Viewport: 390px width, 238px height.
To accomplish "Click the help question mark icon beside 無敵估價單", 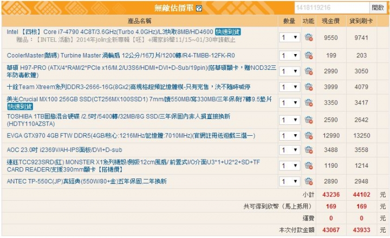I will tap(199, 9).
